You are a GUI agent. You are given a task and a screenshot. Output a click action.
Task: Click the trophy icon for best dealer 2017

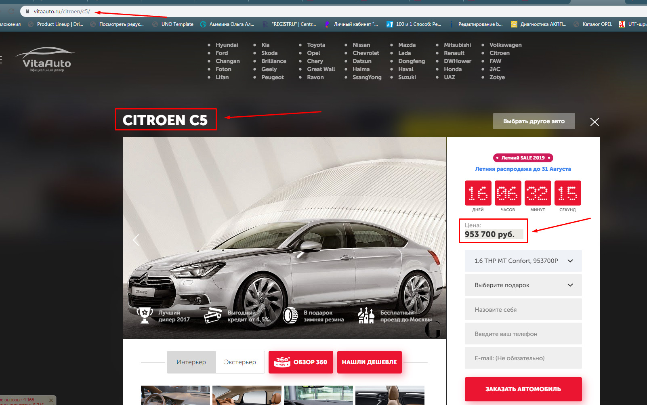(x=145, y=315)
